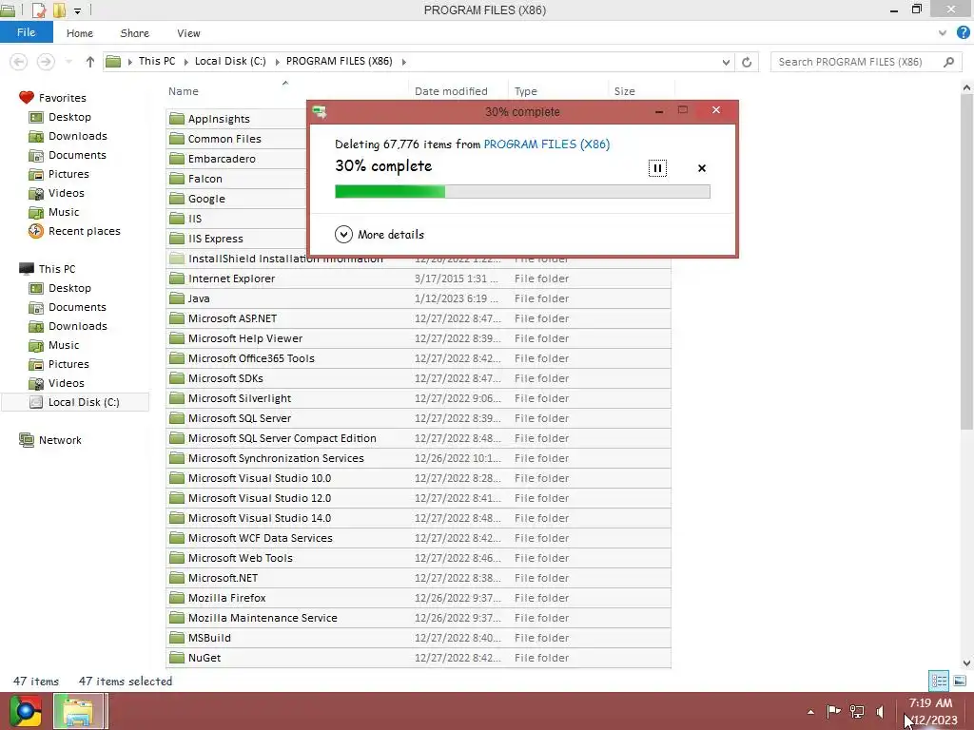The height and width of the screenshot is (730, 974).
Task: Click This PC in the address bar
Action: coord(157,61)
